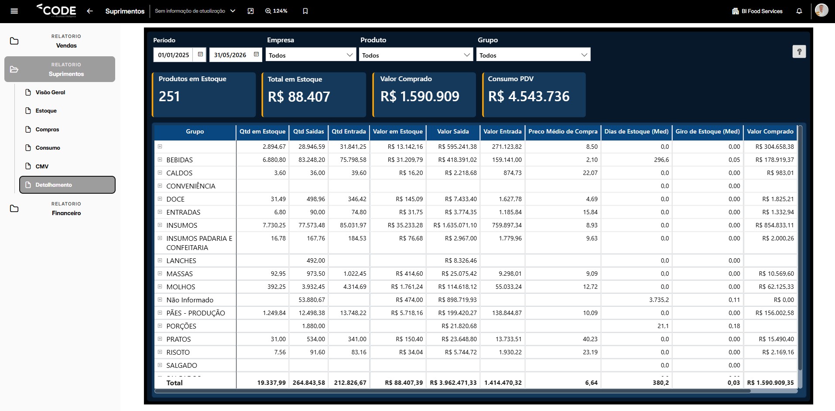Click the Financeiro folder icon

[x=14, y=209]
